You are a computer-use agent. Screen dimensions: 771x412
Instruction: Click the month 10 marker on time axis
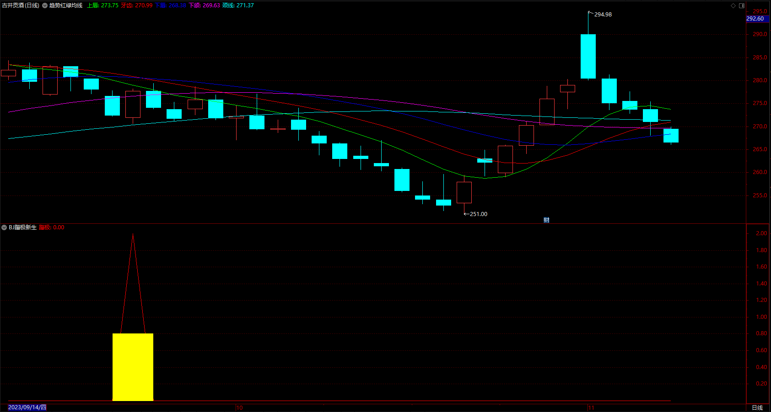[x=240, y=407]
